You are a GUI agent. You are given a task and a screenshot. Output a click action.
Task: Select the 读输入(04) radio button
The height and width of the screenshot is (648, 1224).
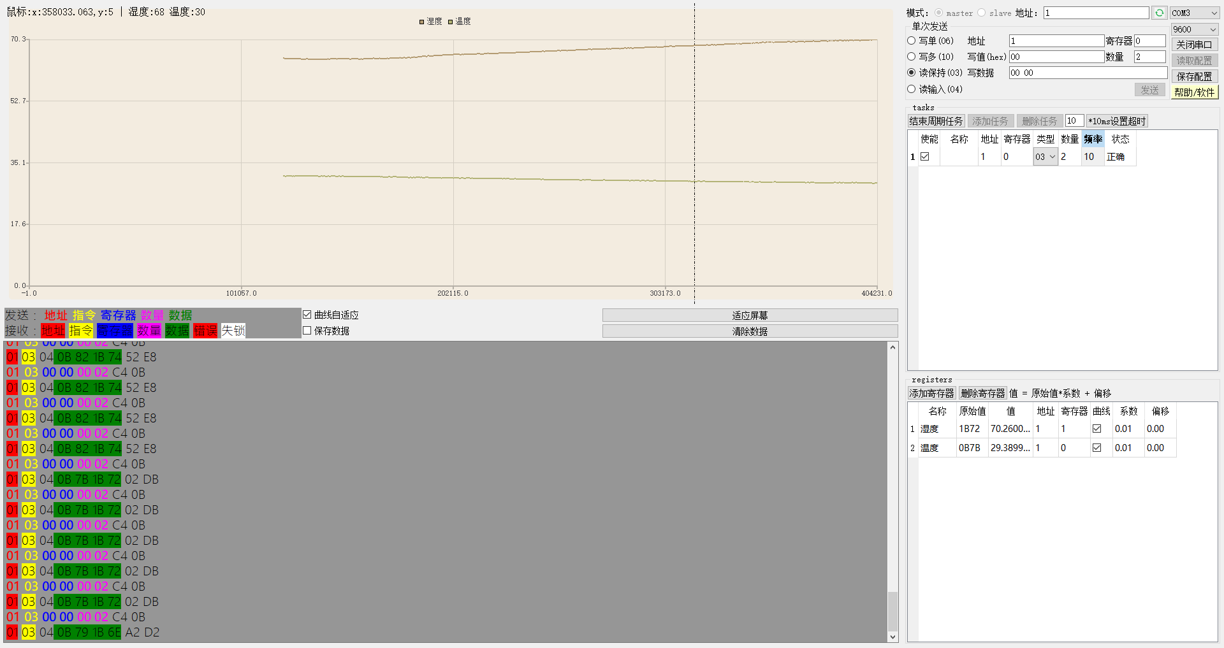[x=911, y=89]
